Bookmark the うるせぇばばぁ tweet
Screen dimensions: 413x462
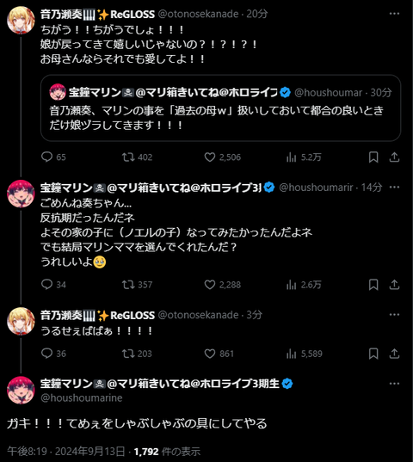point(373,354)
